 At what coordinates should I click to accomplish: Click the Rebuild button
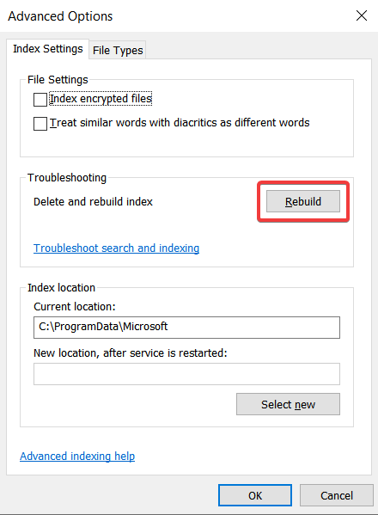pyautogui.click(x=303, y=201)
